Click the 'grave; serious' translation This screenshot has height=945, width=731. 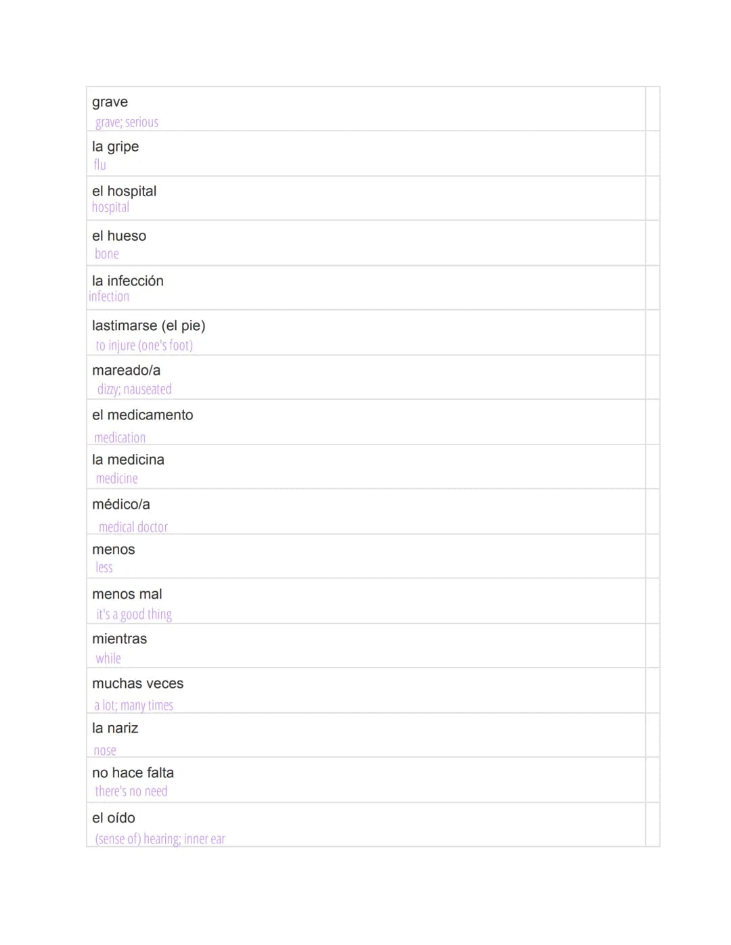[x=127, y=122]
